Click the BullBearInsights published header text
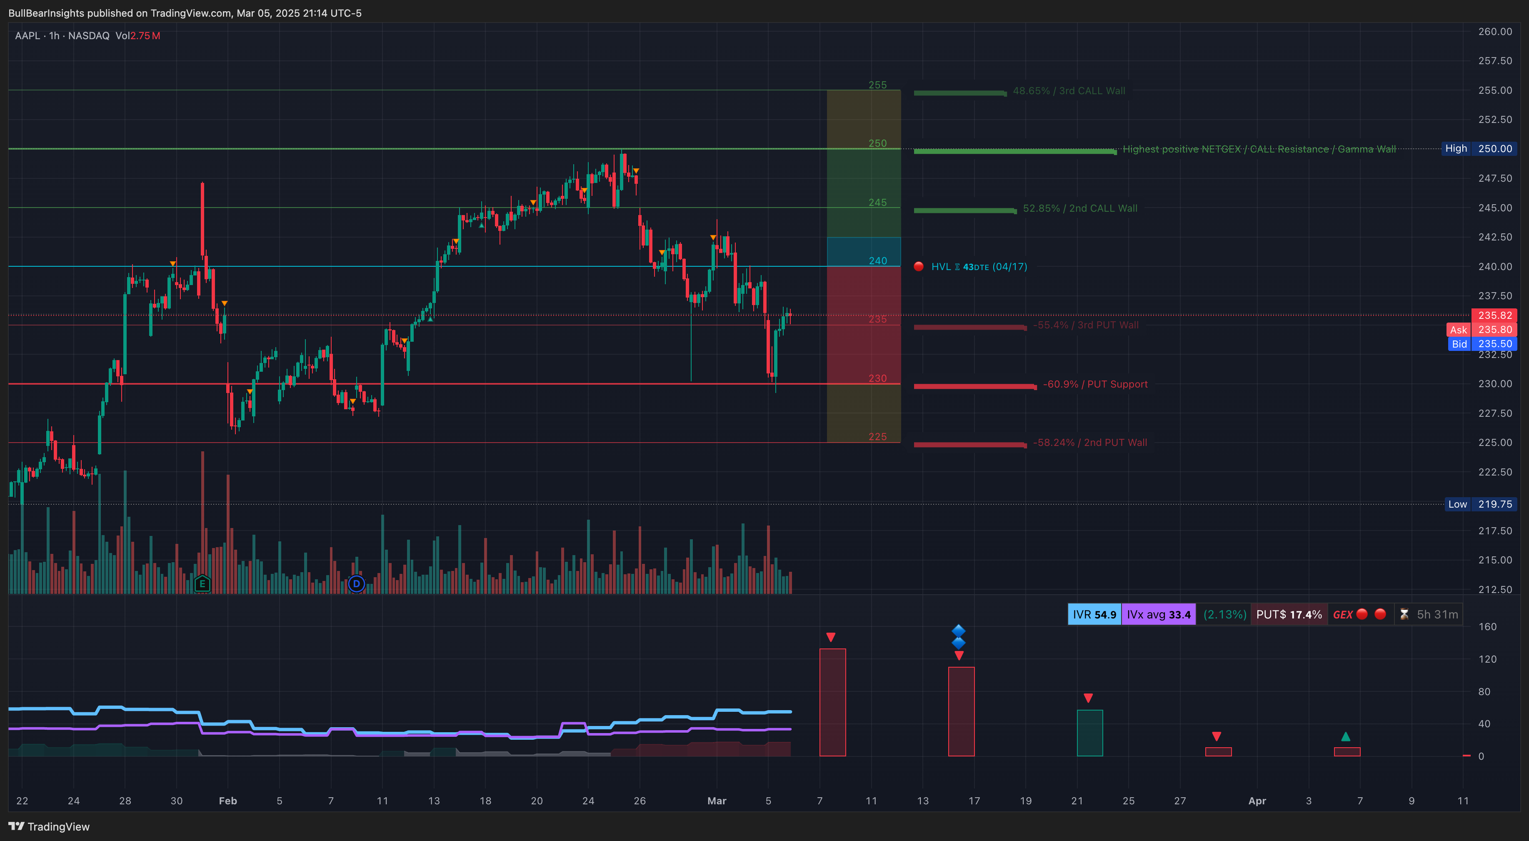The height and width of the screenshot is (841, 1529). 185,13
